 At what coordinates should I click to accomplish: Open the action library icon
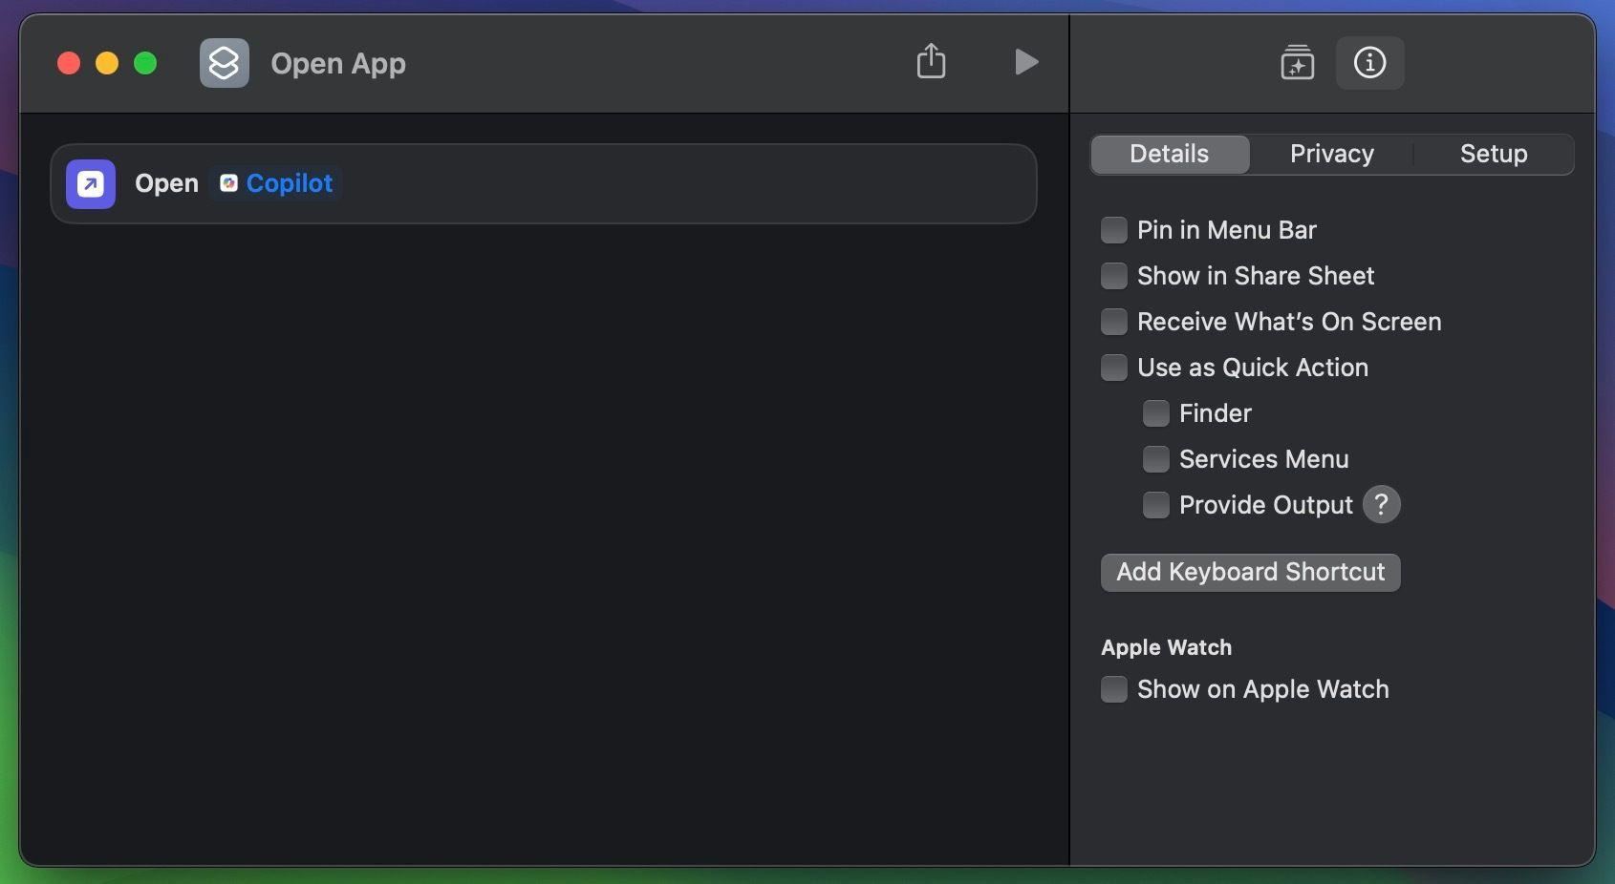point(1297,63)
